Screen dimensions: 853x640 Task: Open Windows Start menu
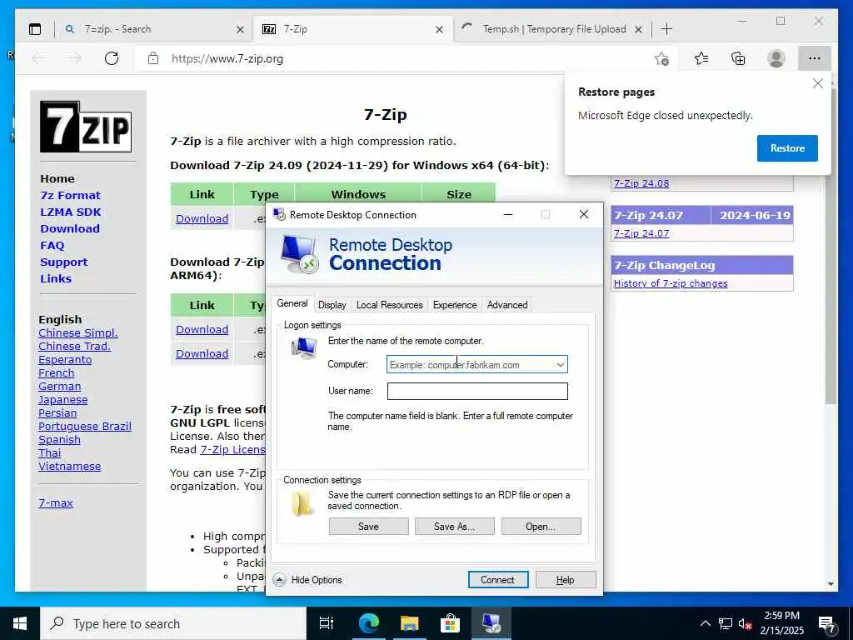(x=20, y=623)
